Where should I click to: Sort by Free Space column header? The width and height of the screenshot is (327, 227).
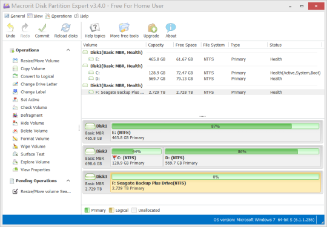187,45
